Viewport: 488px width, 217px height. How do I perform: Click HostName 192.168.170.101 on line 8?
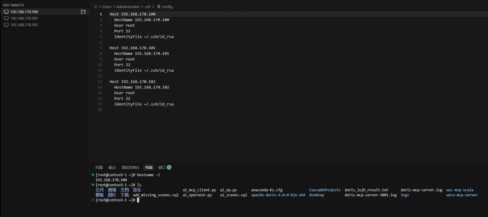(x=142, y=53)
